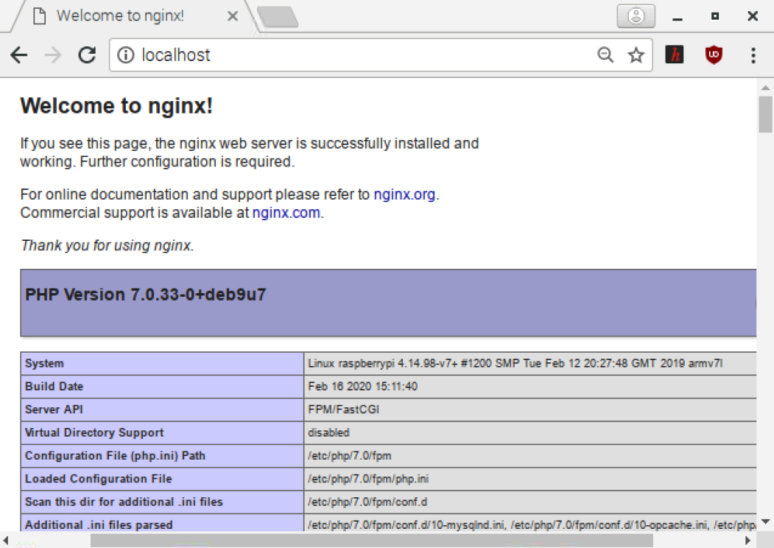The height and width of the screenshot is (548, 774).
Task: Click the forward navigation arrow
Action: [x=53, y=55]
